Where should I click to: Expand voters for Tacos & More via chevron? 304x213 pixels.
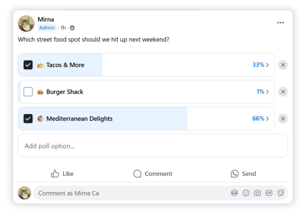pyautogui.click(x=268, y=65)
